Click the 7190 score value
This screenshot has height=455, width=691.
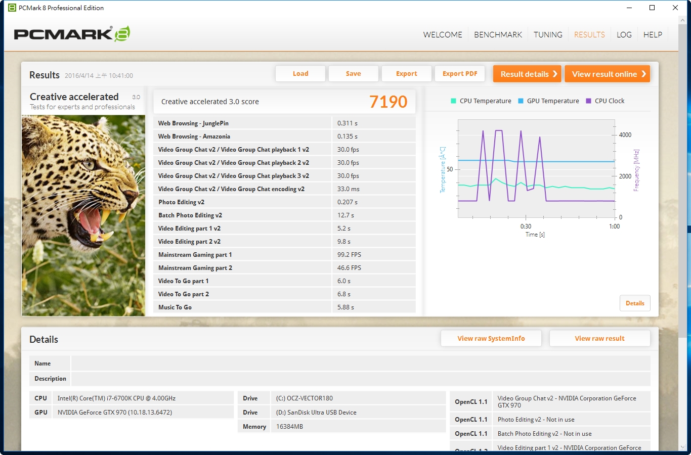[x=388, y=102]
